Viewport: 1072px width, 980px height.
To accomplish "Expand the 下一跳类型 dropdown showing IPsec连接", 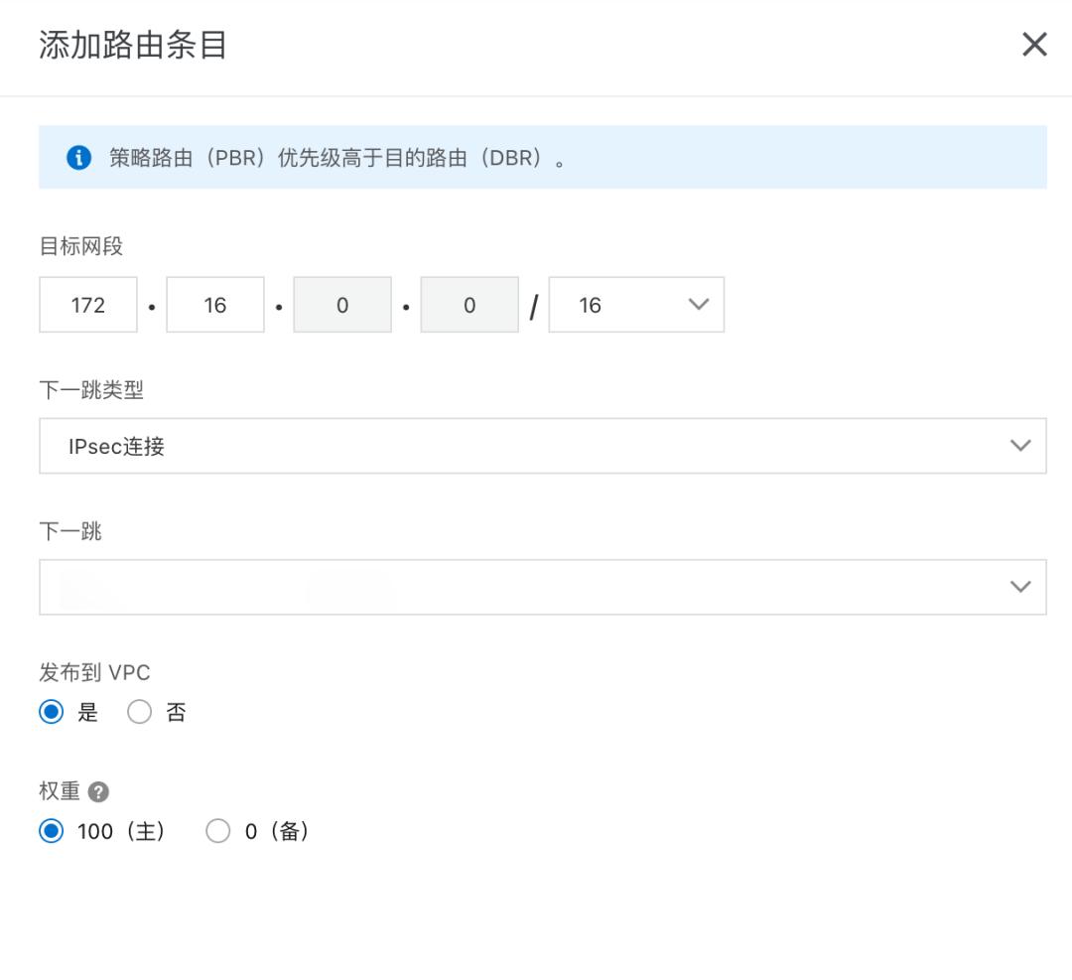I will (543, 446).
